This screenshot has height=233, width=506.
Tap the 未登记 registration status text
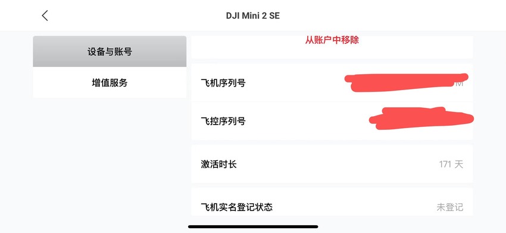point(450,207)
